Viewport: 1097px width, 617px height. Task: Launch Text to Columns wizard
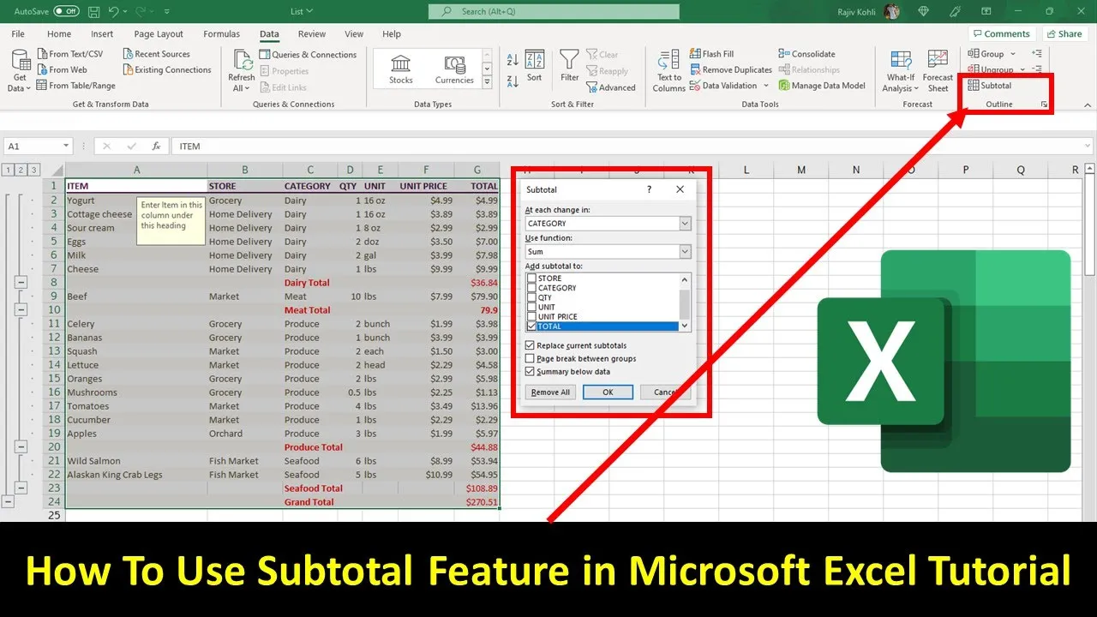(x=668, y=71)
